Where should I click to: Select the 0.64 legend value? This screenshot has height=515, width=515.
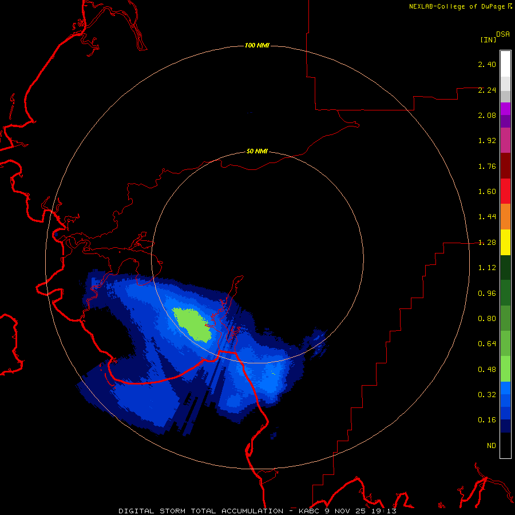[x=487, y=344]
